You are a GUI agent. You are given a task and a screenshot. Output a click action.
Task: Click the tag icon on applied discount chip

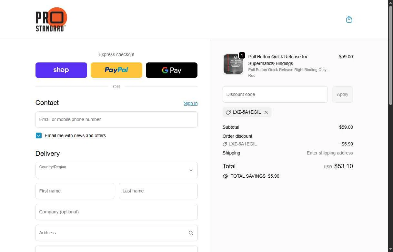(x=228, y=112)
